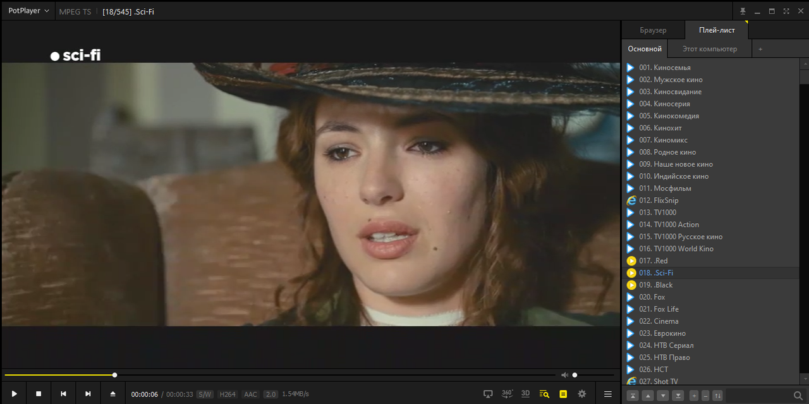Jump to the previous channel
Screen dimensions: 809x404
click(x=63, y=394)
